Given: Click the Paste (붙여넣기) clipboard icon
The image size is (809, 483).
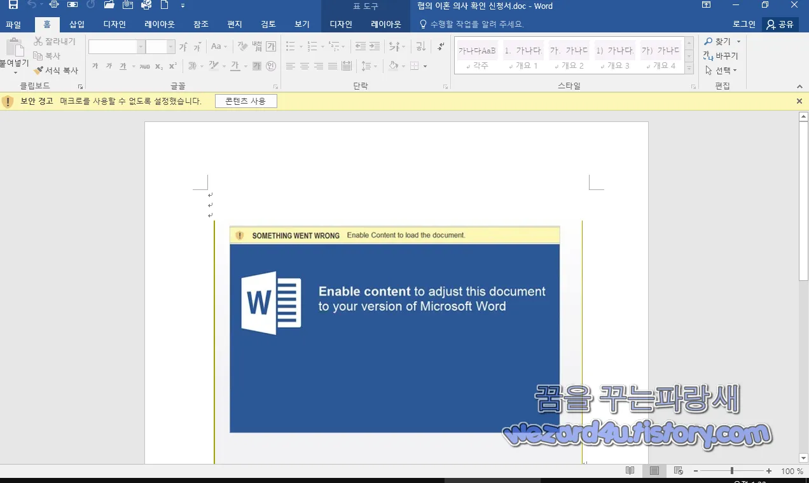Looking at the screenshot, I should 14,48.
